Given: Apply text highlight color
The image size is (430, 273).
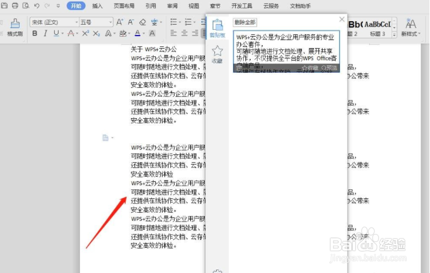Looking at the screenshot, I should (122, 33).
